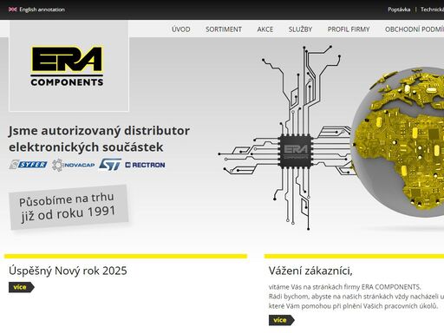The height and width of the screenshot is (333, 444).
Task: Click the ST Microelectronics logo
Action: click(x=110, y=165)
